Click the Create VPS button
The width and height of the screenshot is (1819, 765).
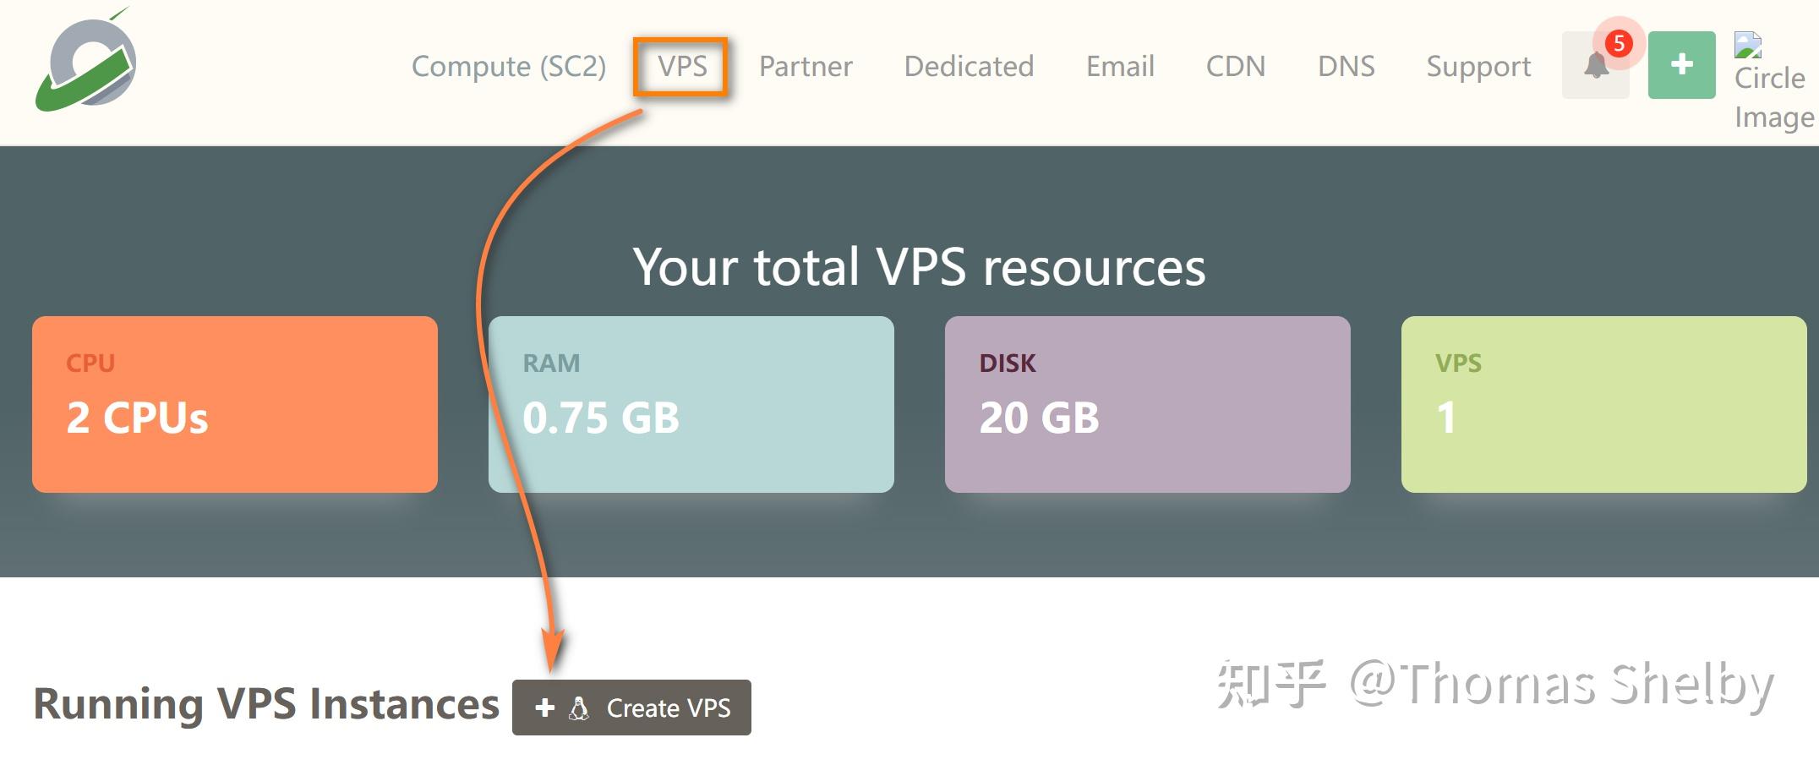632,708
